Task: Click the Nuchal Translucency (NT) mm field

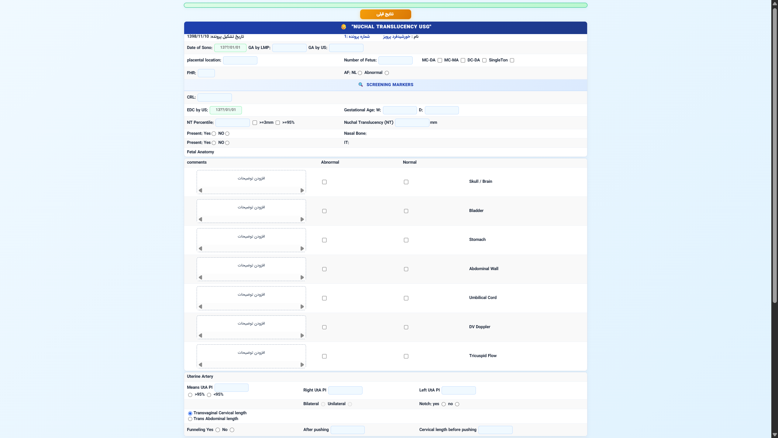Action: point(412,123)
